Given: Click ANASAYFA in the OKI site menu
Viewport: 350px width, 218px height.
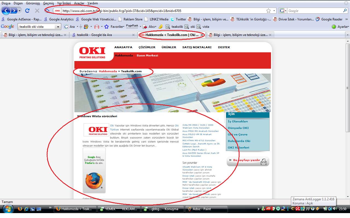Looking at the screenshot, I should (x=123, y=47).
